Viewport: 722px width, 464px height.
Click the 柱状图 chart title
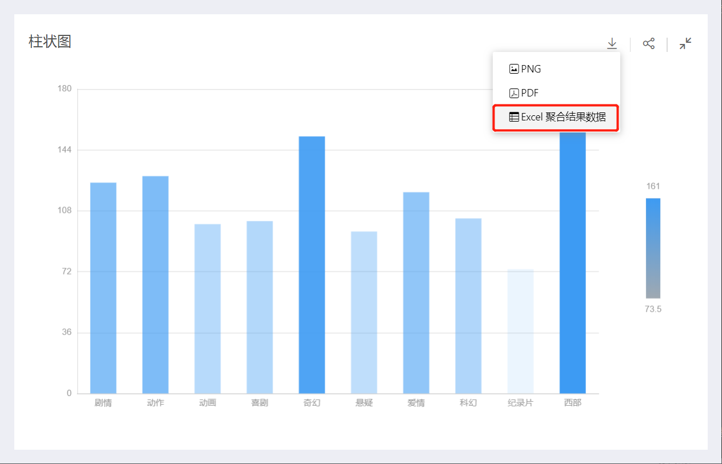pyautogui.click(x=50, y=41)
